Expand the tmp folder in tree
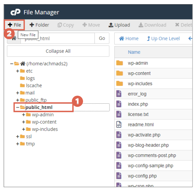The image size is (196, 191). pos(18,144)
